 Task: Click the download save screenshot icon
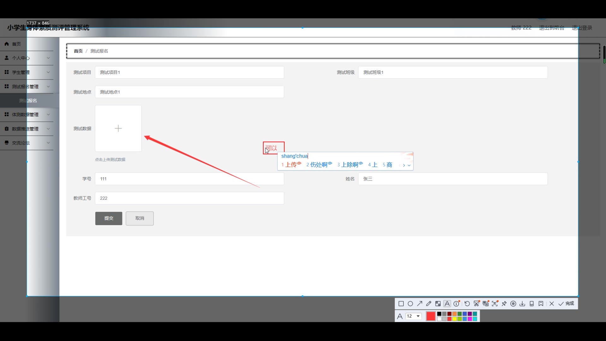pyautogui.click(x=522, y=304)
